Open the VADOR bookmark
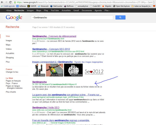Screen dimensions: 156x125 [32, 6]
